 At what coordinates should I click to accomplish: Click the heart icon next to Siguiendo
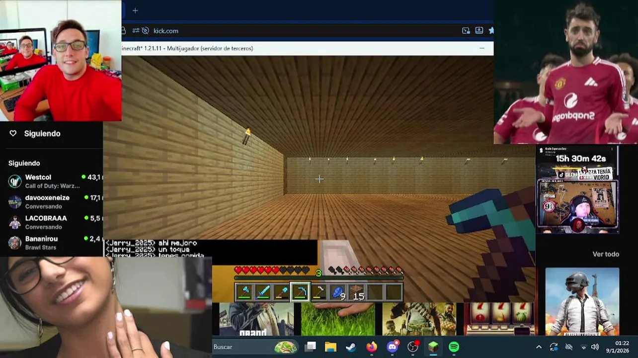pos(13,133)
